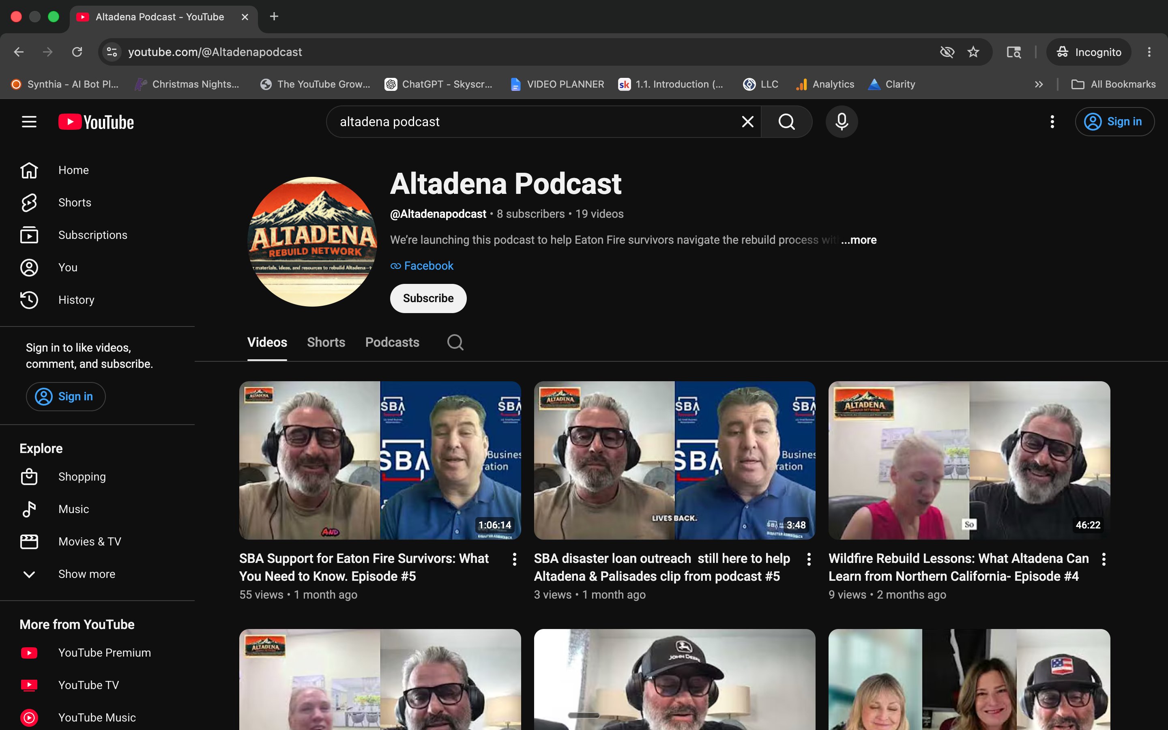Click the tab search icon in toolbar

[x=1013, y=52]
